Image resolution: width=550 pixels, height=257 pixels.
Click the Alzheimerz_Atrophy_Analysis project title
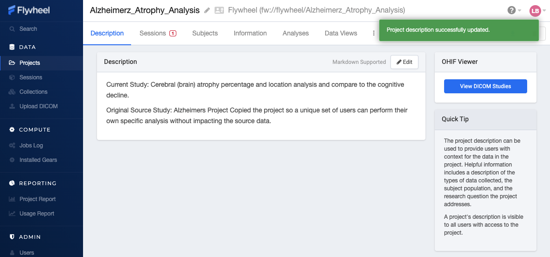click(x=145, y=10)
